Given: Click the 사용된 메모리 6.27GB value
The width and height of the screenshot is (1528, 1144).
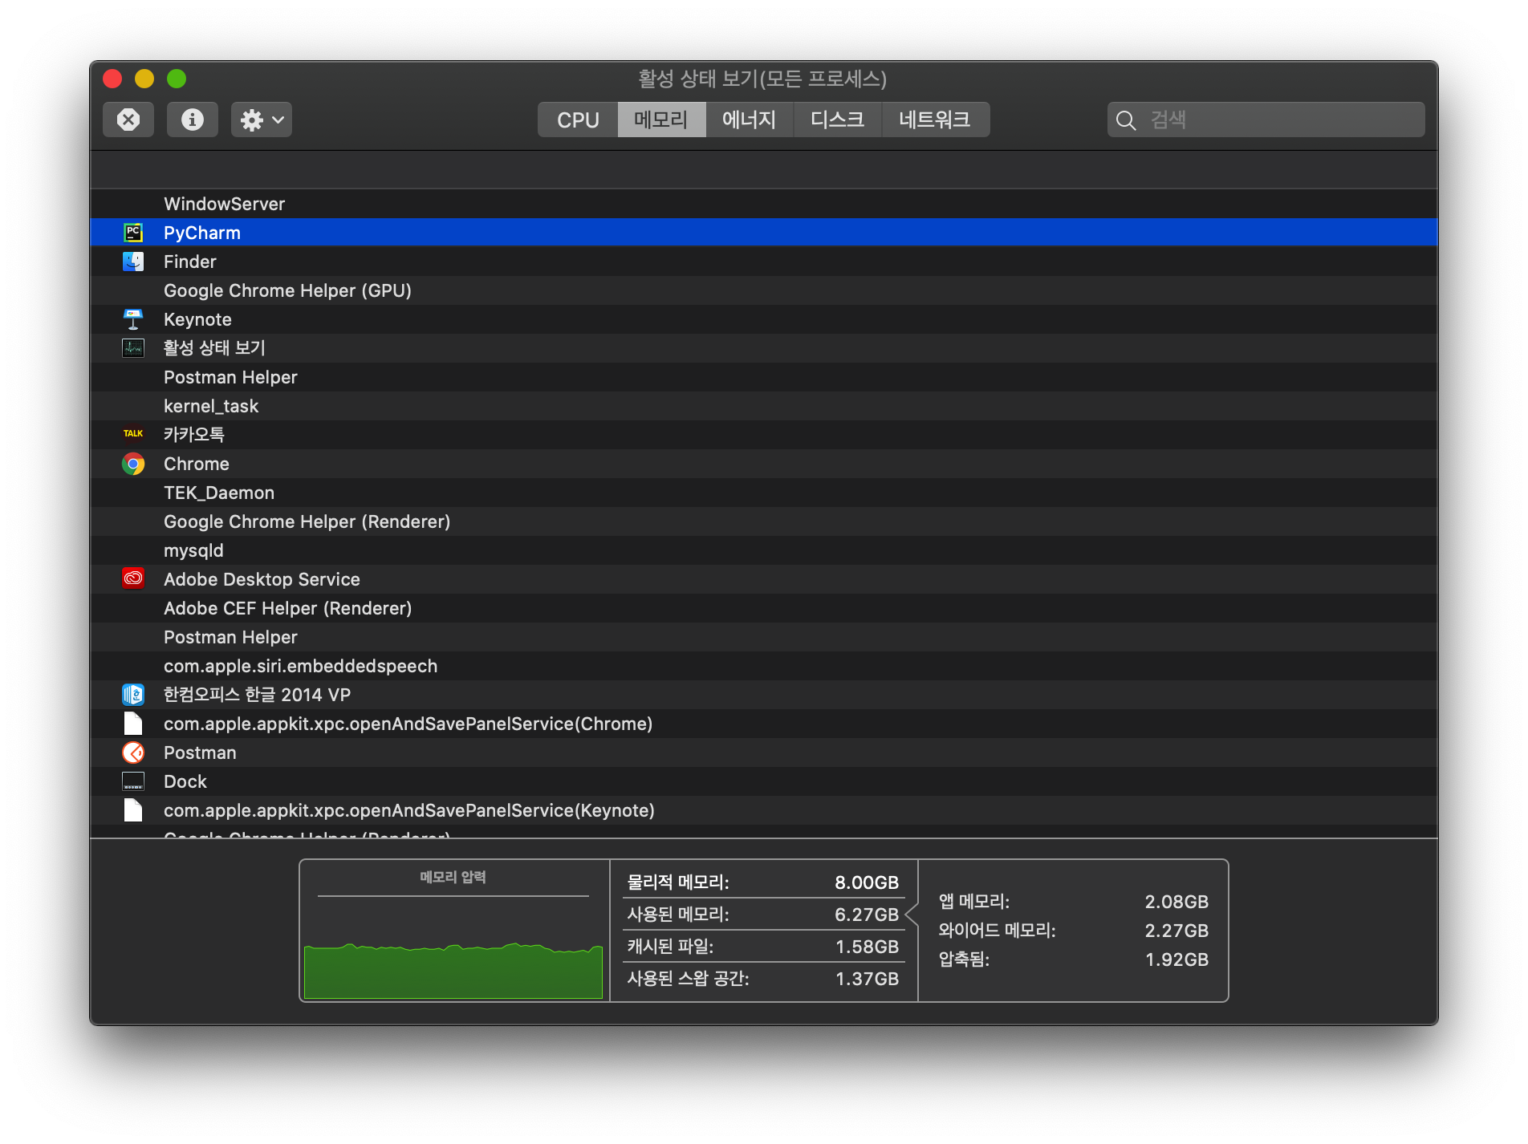Looking at the screenshot, I should [867, 915].
